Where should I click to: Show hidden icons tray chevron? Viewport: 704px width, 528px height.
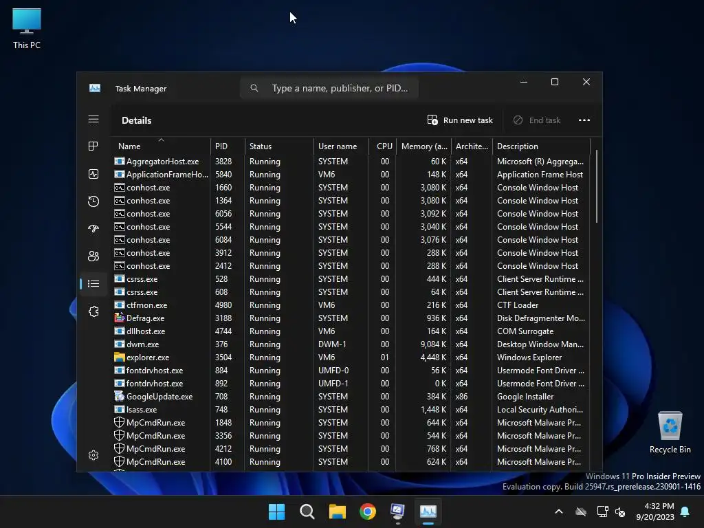click(x=559, y=511)
